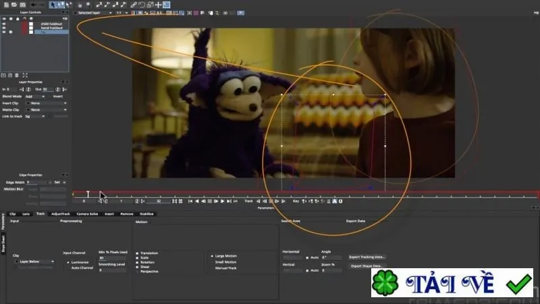The width and height of the screenshot is (540, 304).
Task: Click the highlighted surface tool icon
Action: point(166,5)
